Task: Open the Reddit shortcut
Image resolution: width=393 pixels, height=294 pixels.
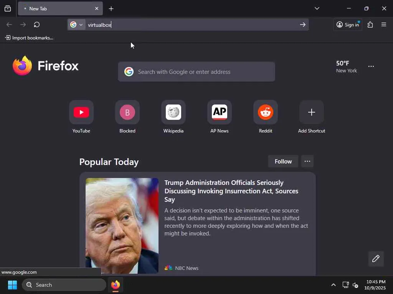Action: pyautogui.click(x=266, y=116)
